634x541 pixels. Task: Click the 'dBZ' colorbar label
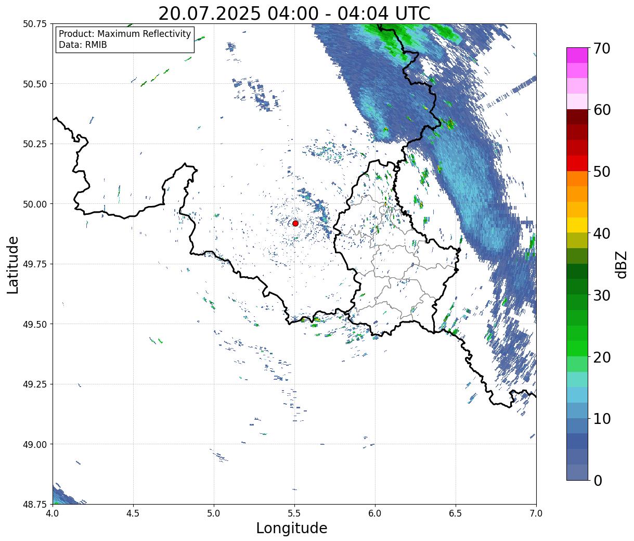coord(621,264)
